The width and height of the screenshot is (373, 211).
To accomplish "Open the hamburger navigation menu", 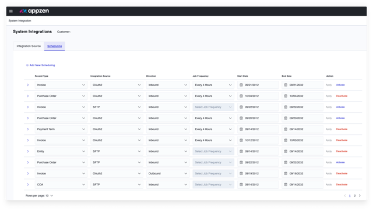I will point(11,11).
